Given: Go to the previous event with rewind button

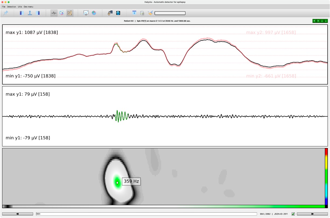Looking at the screenshot, I should tap(17, 214).
